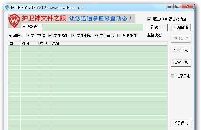This screenshot has height=130, width=201.
Task: Sort by the 类型 column header
Action: [44, 44]
